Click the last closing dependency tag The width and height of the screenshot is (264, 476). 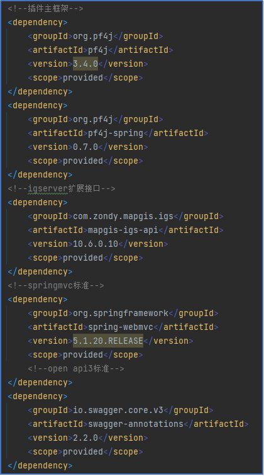[40, 466]
